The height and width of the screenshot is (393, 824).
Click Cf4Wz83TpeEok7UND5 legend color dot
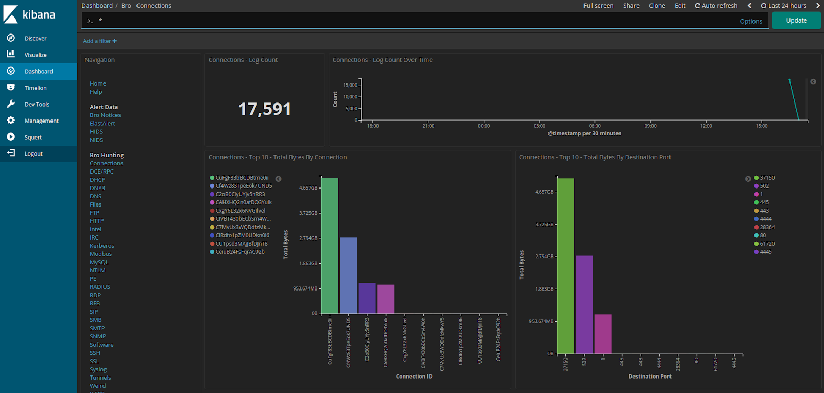click(212, 186)
